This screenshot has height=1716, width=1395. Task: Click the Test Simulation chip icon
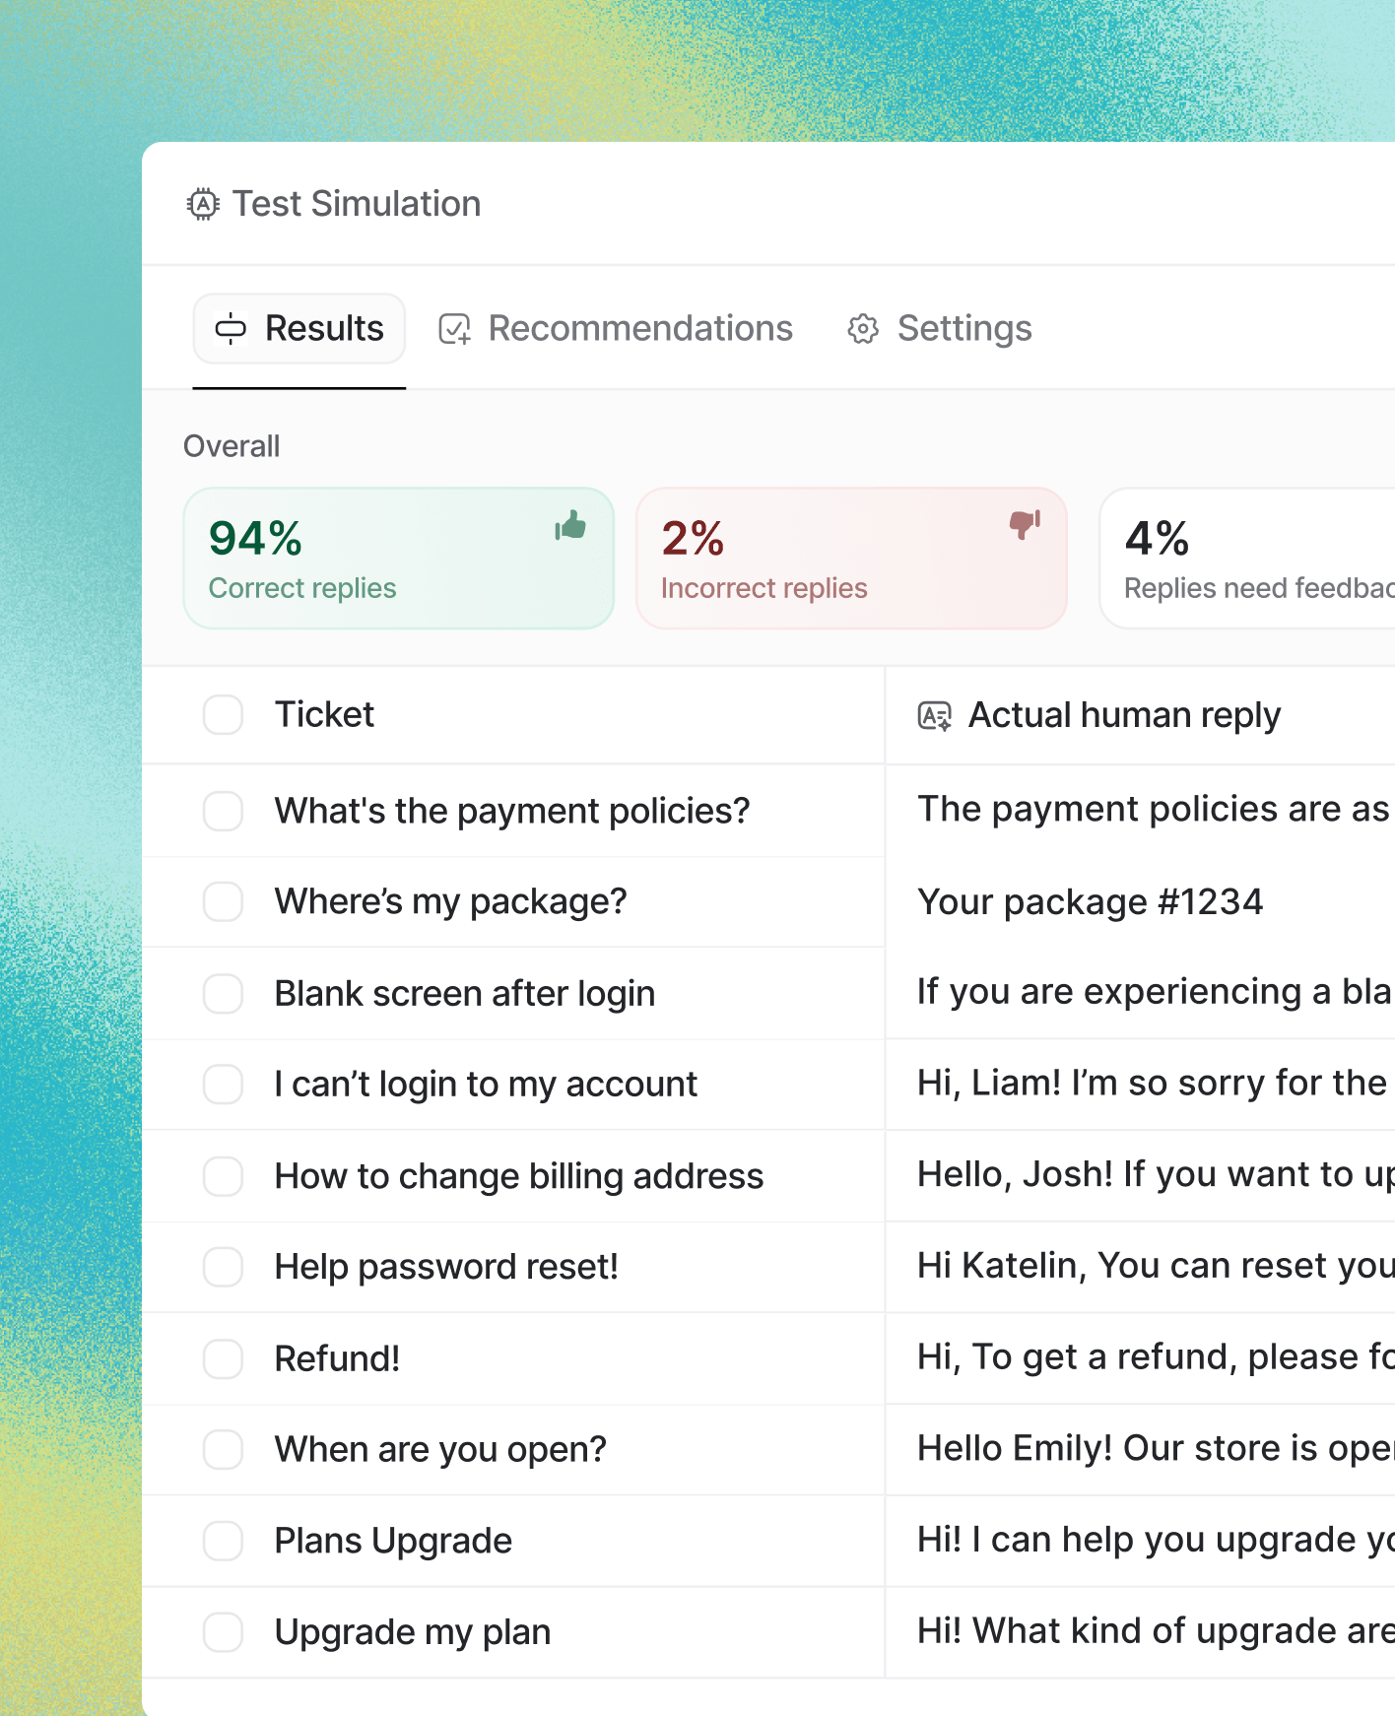tap(203, 204)
